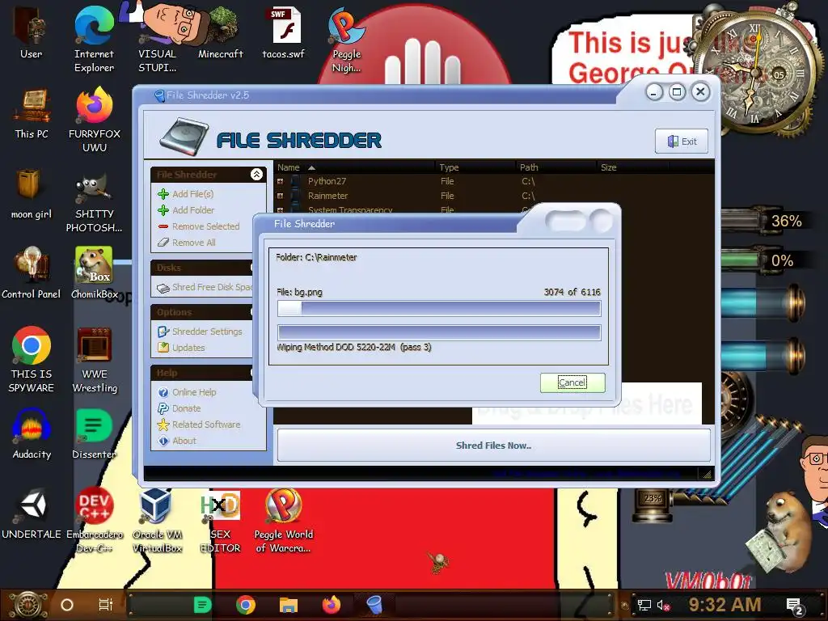Click the network tray icon

644,605
